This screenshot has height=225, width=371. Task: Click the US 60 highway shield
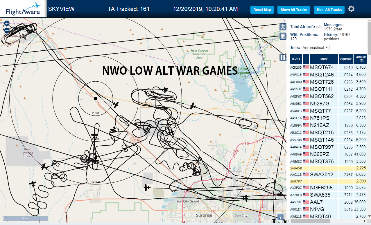point(136,140)
